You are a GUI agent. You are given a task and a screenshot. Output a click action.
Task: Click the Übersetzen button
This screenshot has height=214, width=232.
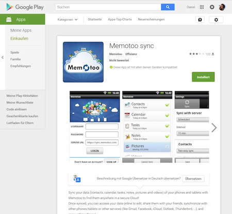pos(193,178)
